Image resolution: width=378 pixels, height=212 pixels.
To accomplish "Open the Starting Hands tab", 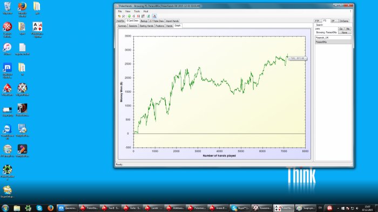I will (146, 26).
